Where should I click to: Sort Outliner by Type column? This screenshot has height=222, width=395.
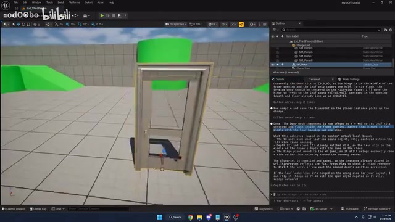point(365,36)
